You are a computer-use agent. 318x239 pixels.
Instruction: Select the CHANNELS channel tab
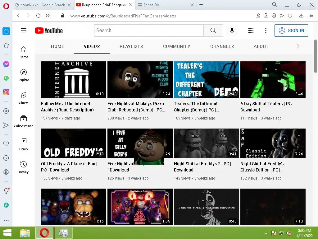tap(222, 46)
